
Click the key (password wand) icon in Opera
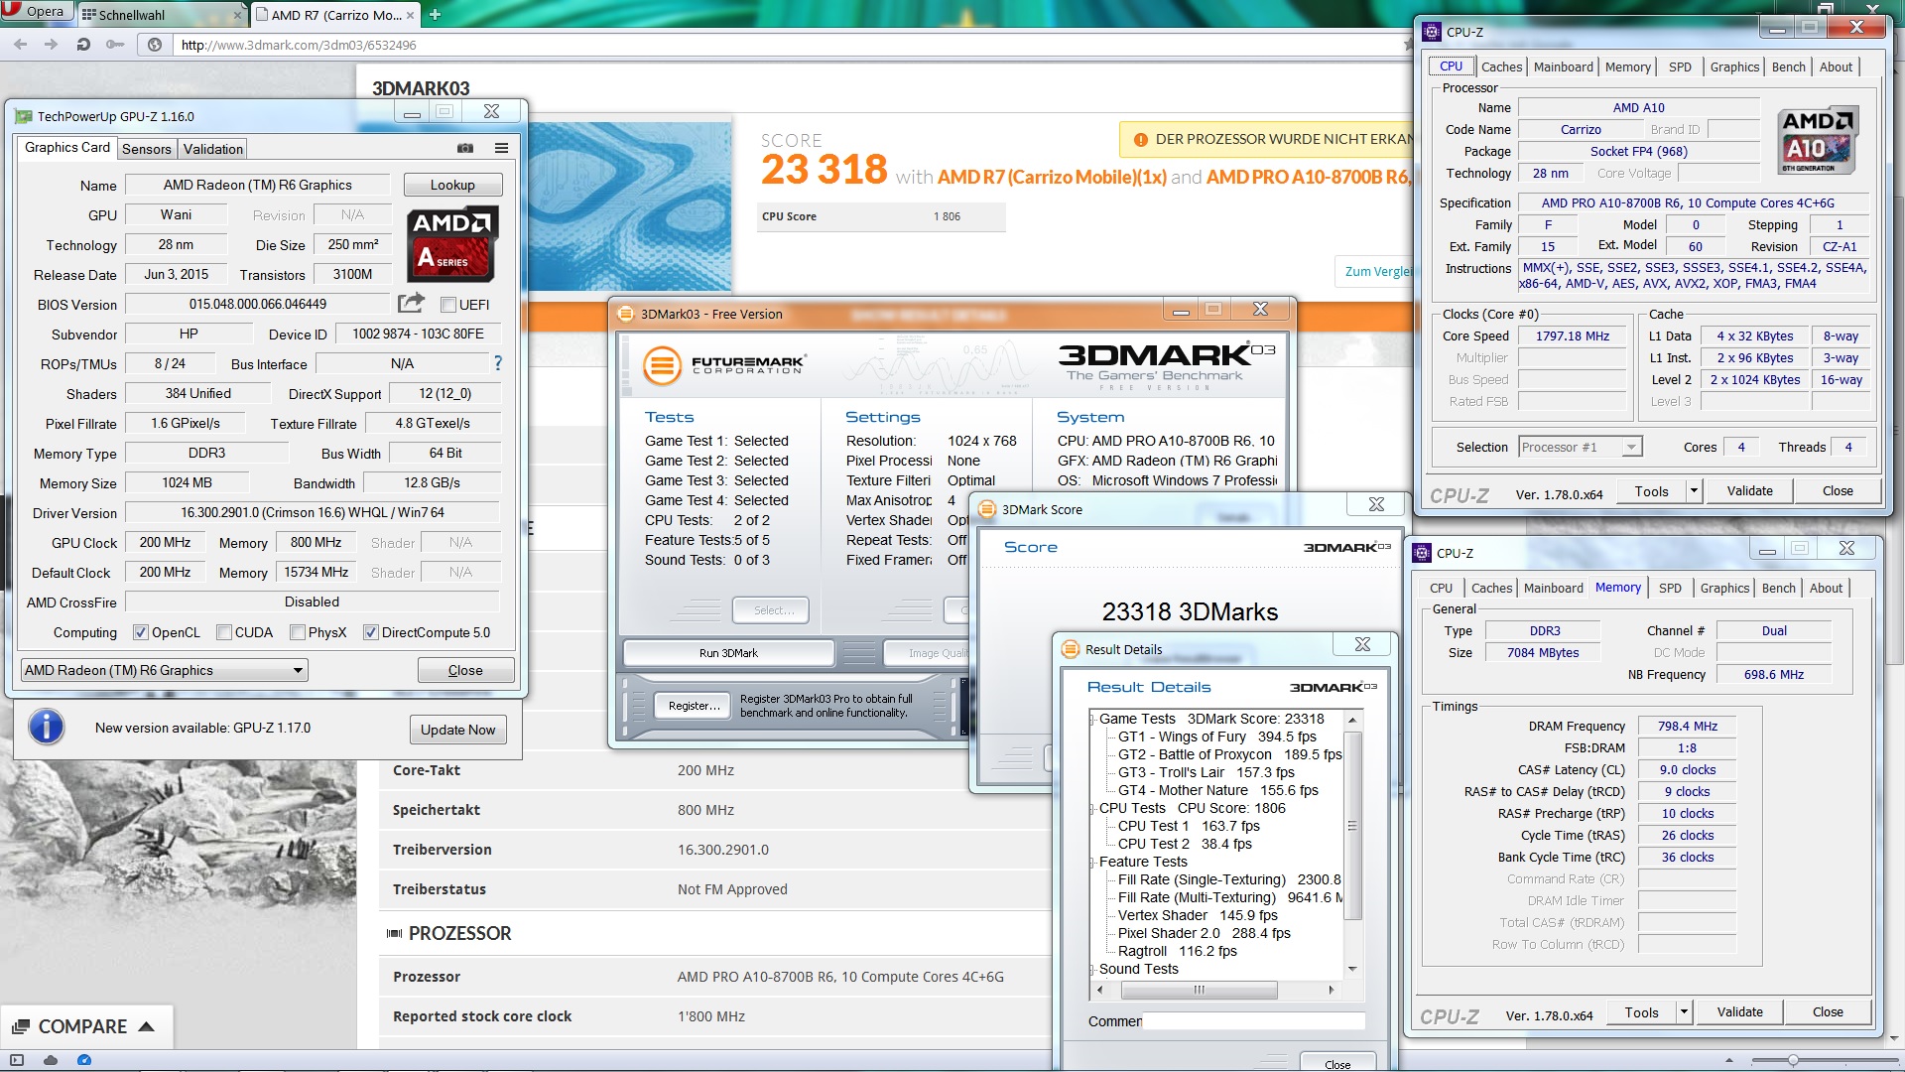click(x=115, y=45)
